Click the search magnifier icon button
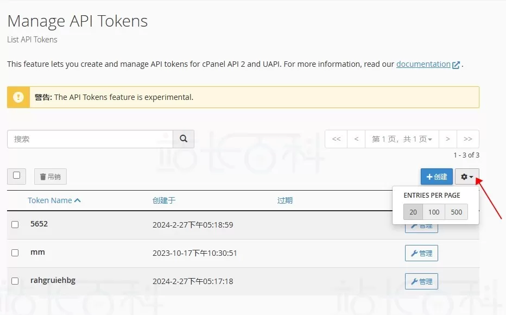Image resolution: width=506 pixels, height=315 pixels. [184, 139]
